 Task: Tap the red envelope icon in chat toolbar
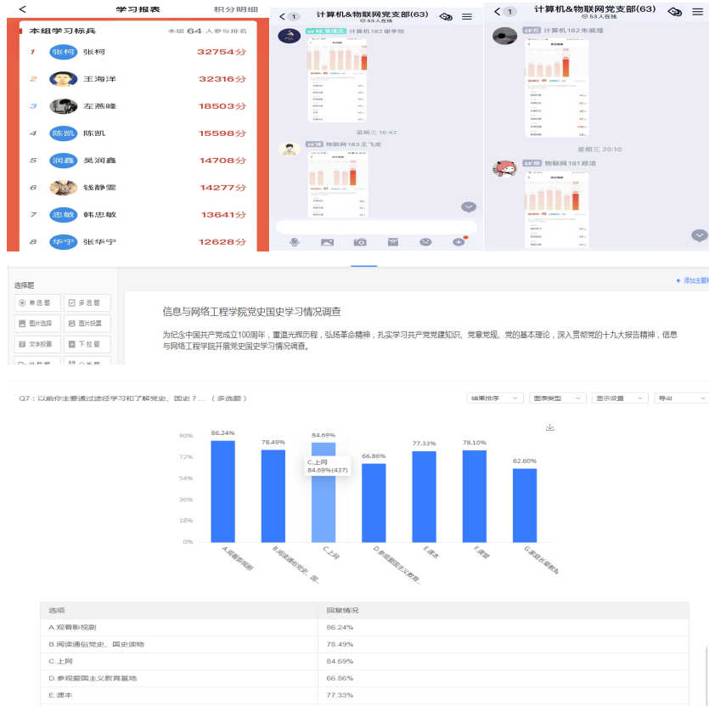point(393,242)
